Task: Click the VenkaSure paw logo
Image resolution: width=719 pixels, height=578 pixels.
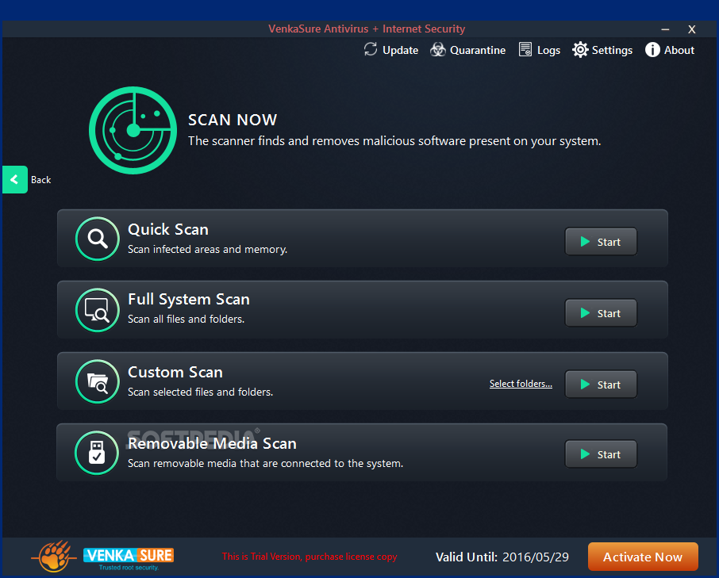Action: tap(54, 556)
